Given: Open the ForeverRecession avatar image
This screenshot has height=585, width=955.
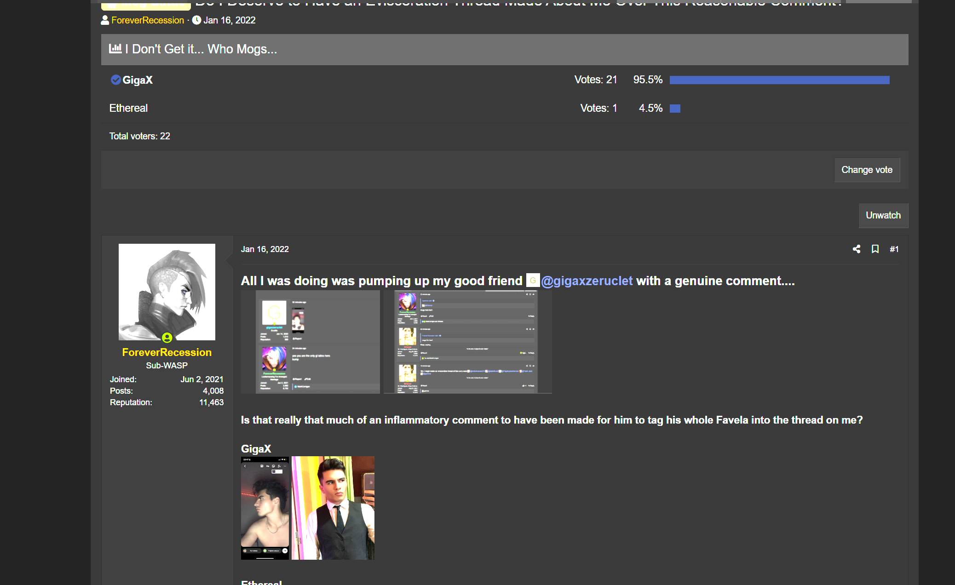Looking at the screenshot, I should [167, 292].
